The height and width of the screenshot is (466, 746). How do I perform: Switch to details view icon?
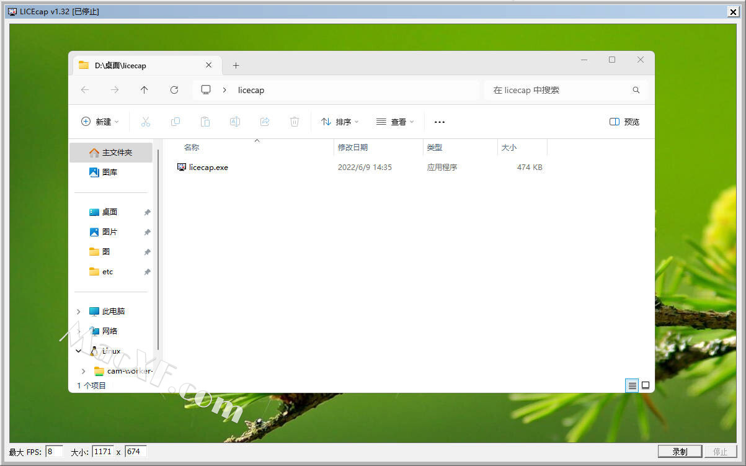pos(632,385)
